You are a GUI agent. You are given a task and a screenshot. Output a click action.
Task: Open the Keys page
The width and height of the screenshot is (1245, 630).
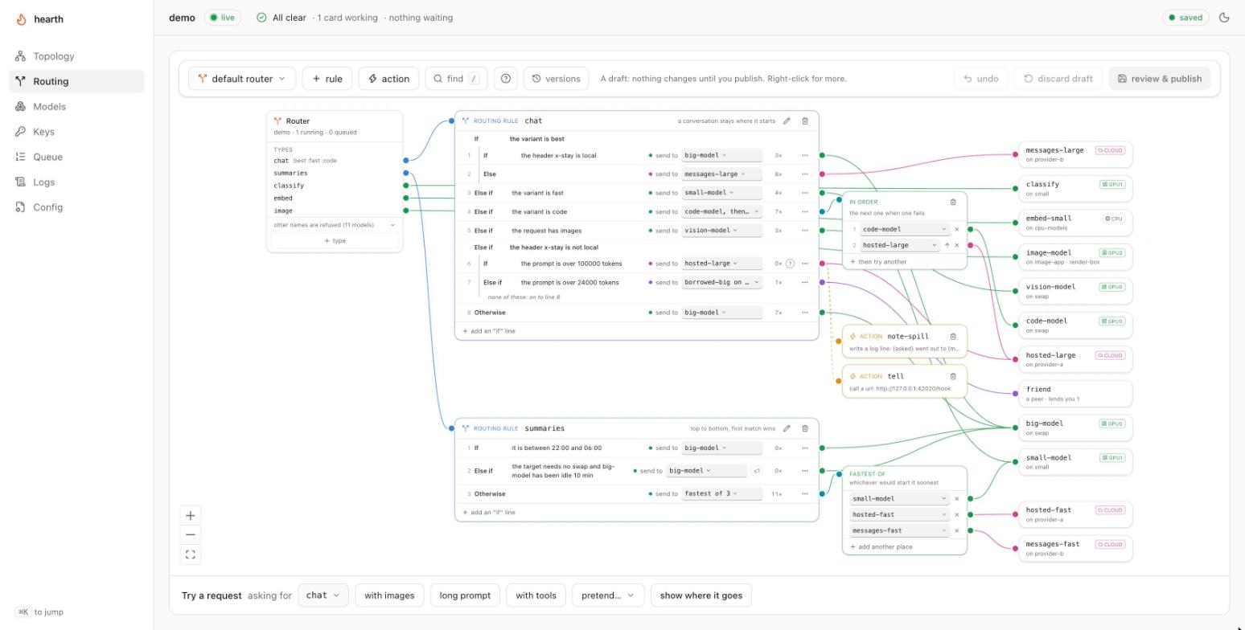77,132
